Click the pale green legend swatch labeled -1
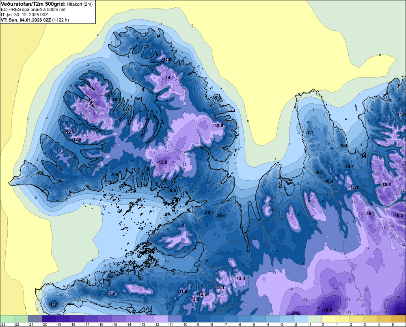The height and width of the screenshot is (327, 406). 315,319
